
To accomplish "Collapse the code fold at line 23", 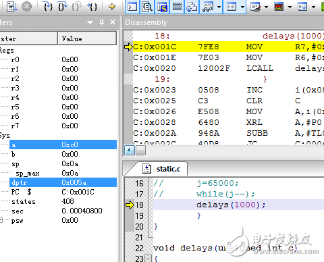I will click(148, 258).
